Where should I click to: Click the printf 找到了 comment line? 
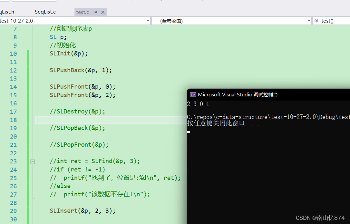click(115, 178)
